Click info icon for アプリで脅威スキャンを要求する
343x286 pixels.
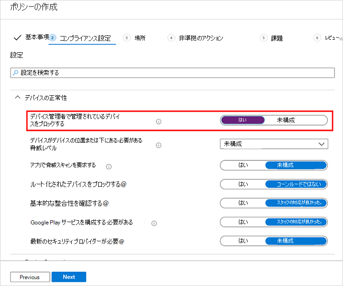coord(109,166)
